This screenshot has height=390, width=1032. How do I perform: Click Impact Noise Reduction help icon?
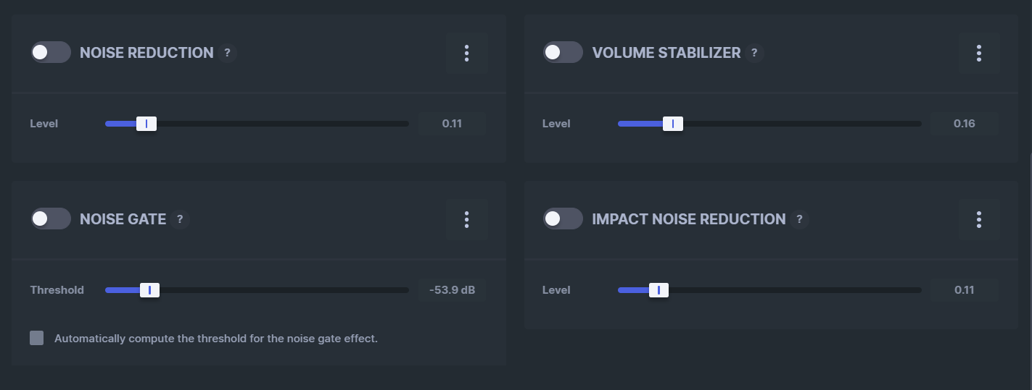coord(799,219)
